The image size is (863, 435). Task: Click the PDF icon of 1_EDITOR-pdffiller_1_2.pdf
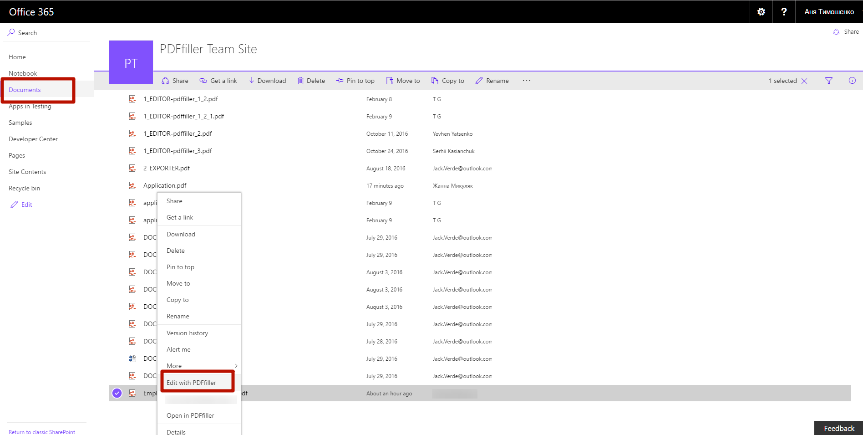coord(132,99)
